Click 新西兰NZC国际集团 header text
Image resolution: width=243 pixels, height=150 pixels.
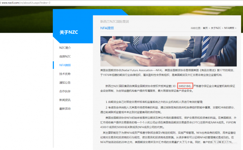[x=115, y=22]
